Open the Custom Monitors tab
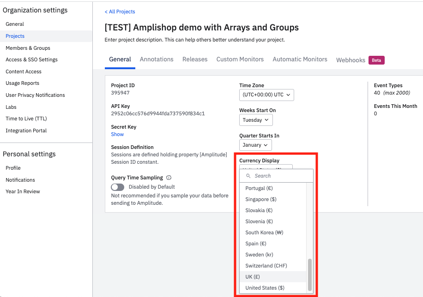Viewport: 423px width, 297px height. pos(240,59)
